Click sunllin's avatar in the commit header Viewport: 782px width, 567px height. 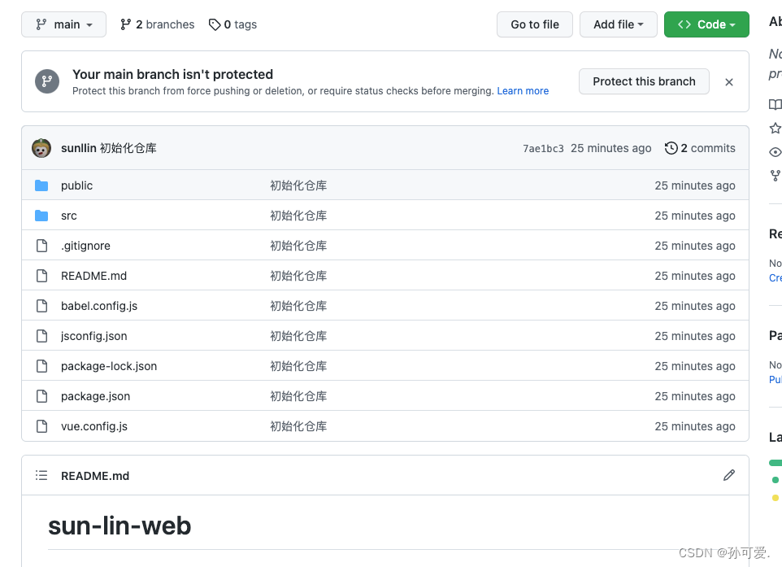click(x=43, y=148)
